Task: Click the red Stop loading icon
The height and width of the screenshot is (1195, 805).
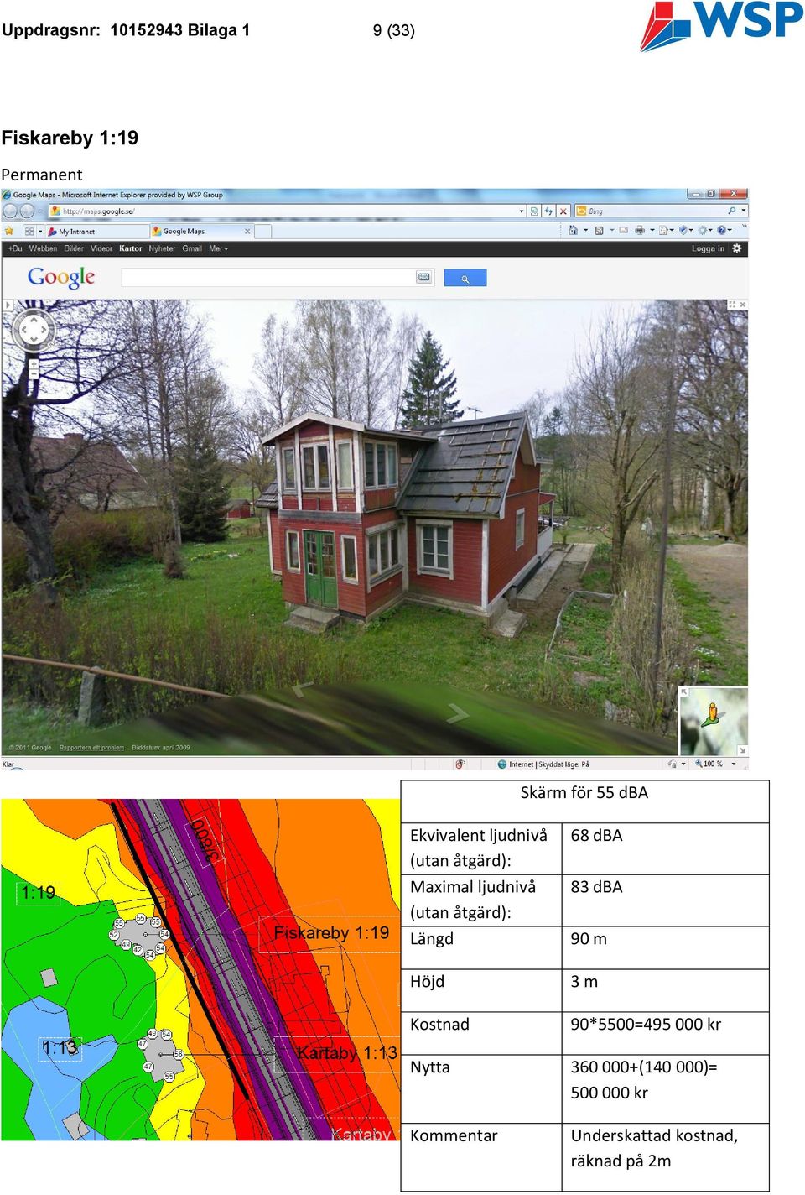Action: pyautogui.click(x=564, y=211)
